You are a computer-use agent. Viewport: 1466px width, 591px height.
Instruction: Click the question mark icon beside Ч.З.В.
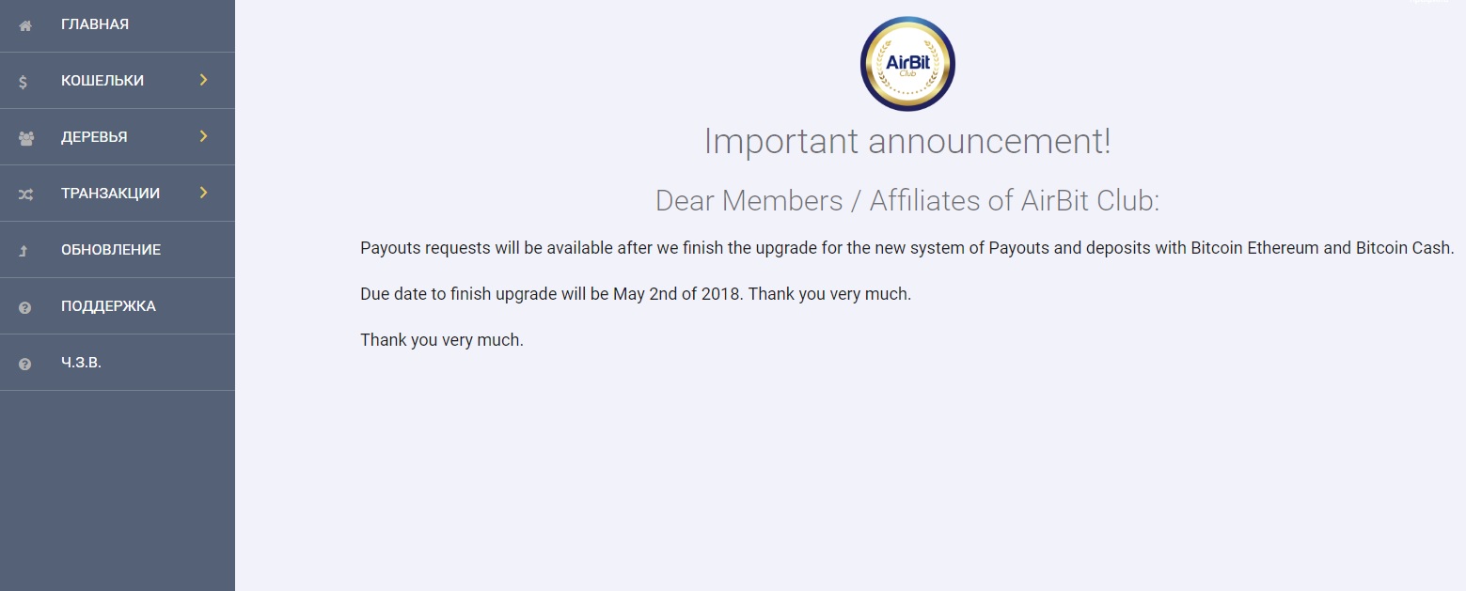pos(25,364)
